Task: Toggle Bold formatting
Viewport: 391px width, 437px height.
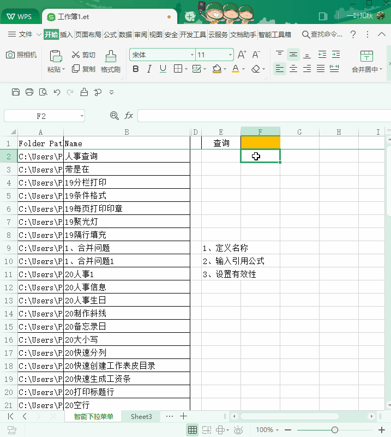Action: (x=135, y=69)
